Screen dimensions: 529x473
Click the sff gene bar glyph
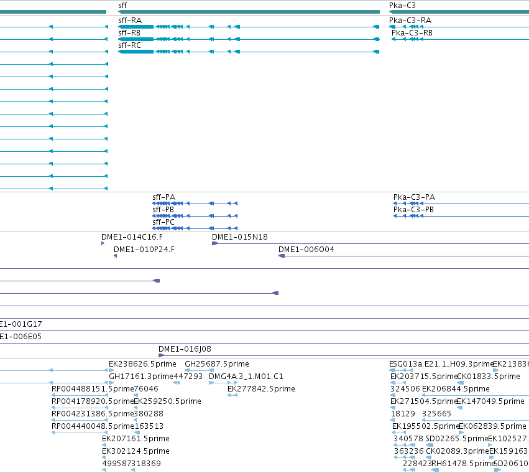coord(249,12)
